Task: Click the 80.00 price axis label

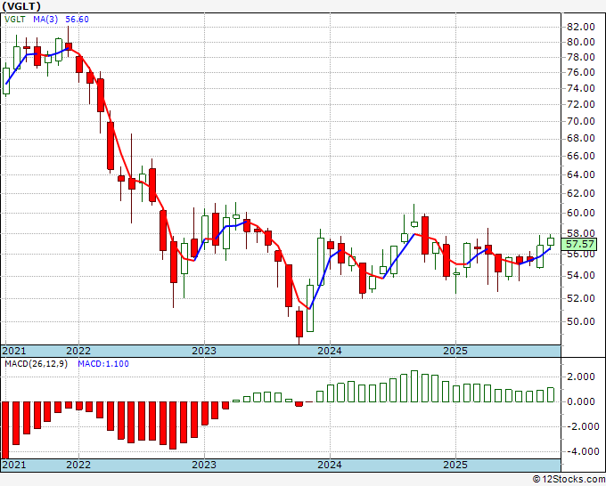Action: [x=580, y=42]
